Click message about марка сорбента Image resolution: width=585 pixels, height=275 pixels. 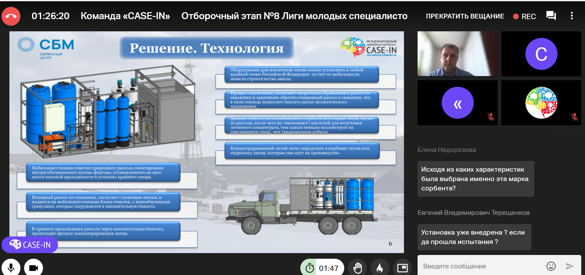click(x=476, y=179)
